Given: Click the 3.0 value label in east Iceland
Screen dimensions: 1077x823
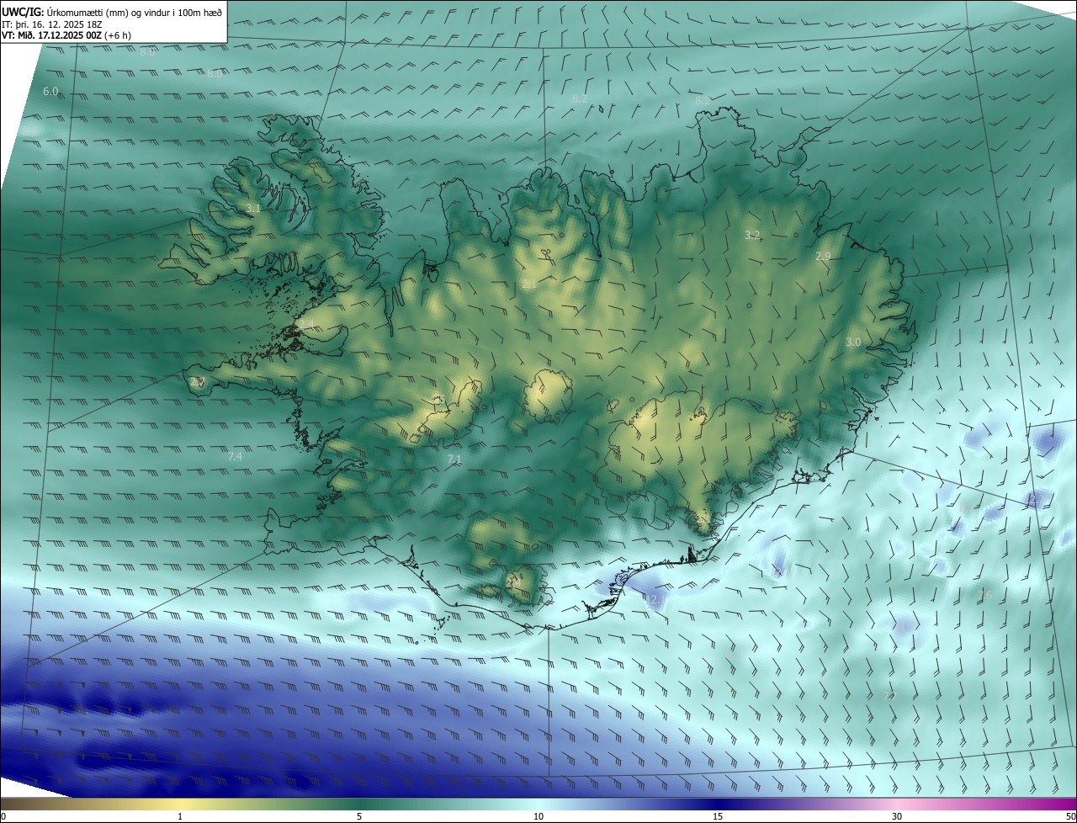Looking at the screenshot, I should [x=853, y=342].
